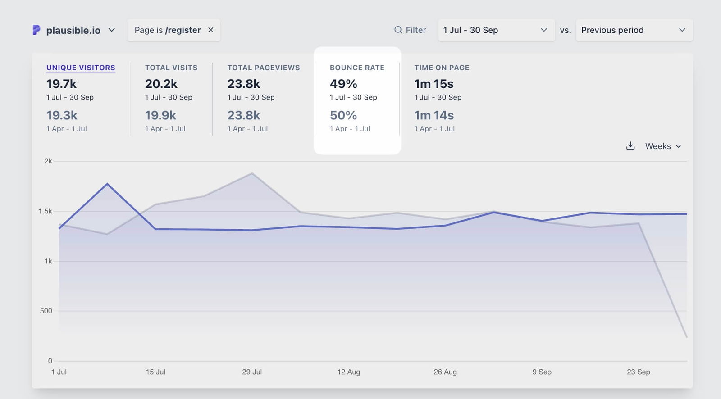
Task: Click the blue line peak after 1 Jul
Action: pyautogui.click(x=107, y=184)
